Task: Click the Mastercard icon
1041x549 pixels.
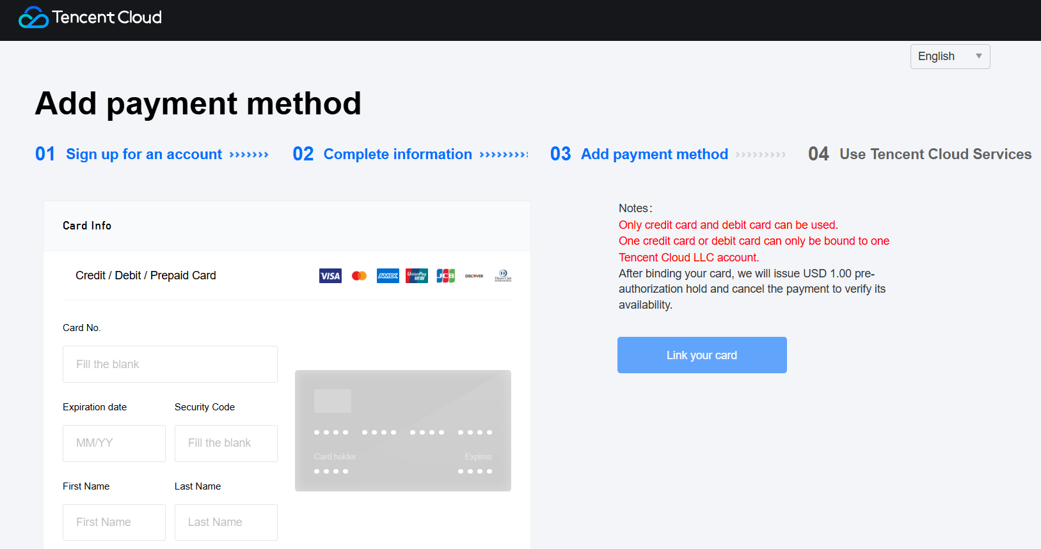Action: click(359, 276)
